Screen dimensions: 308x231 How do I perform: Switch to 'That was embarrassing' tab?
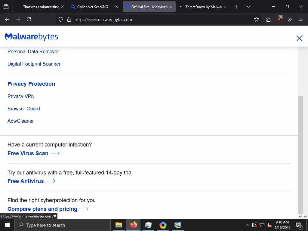(x=41, y=7)
